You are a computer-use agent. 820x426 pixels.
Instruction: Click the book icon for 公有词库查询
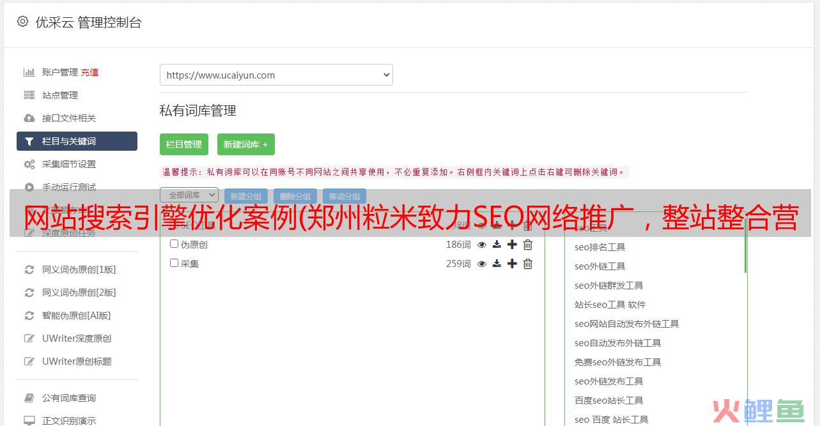[x=29, y=398]
